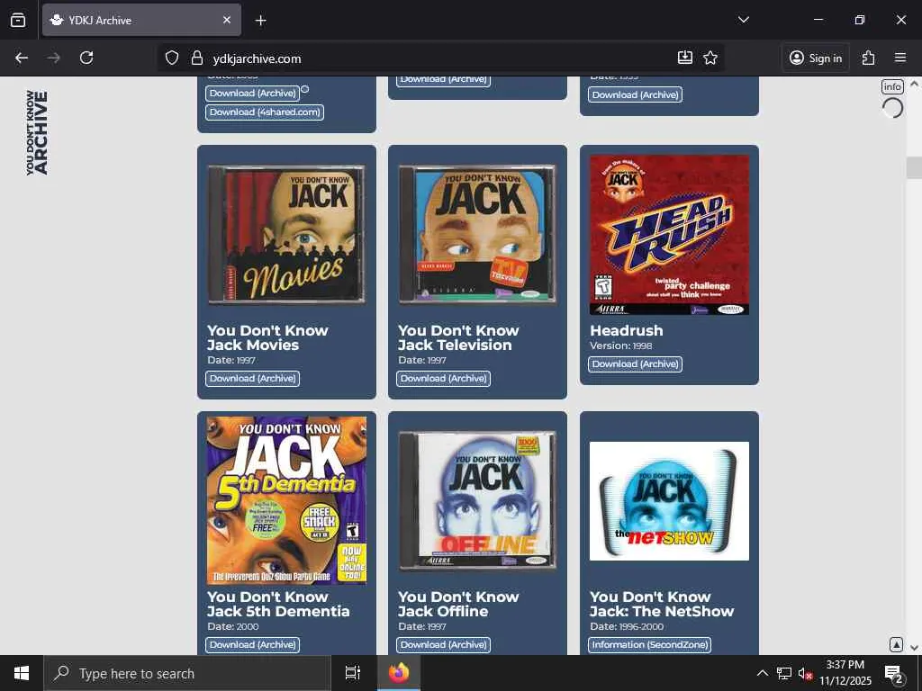Click the padlock site security icon
Screen dimensions: 922x691
(197, 58)
